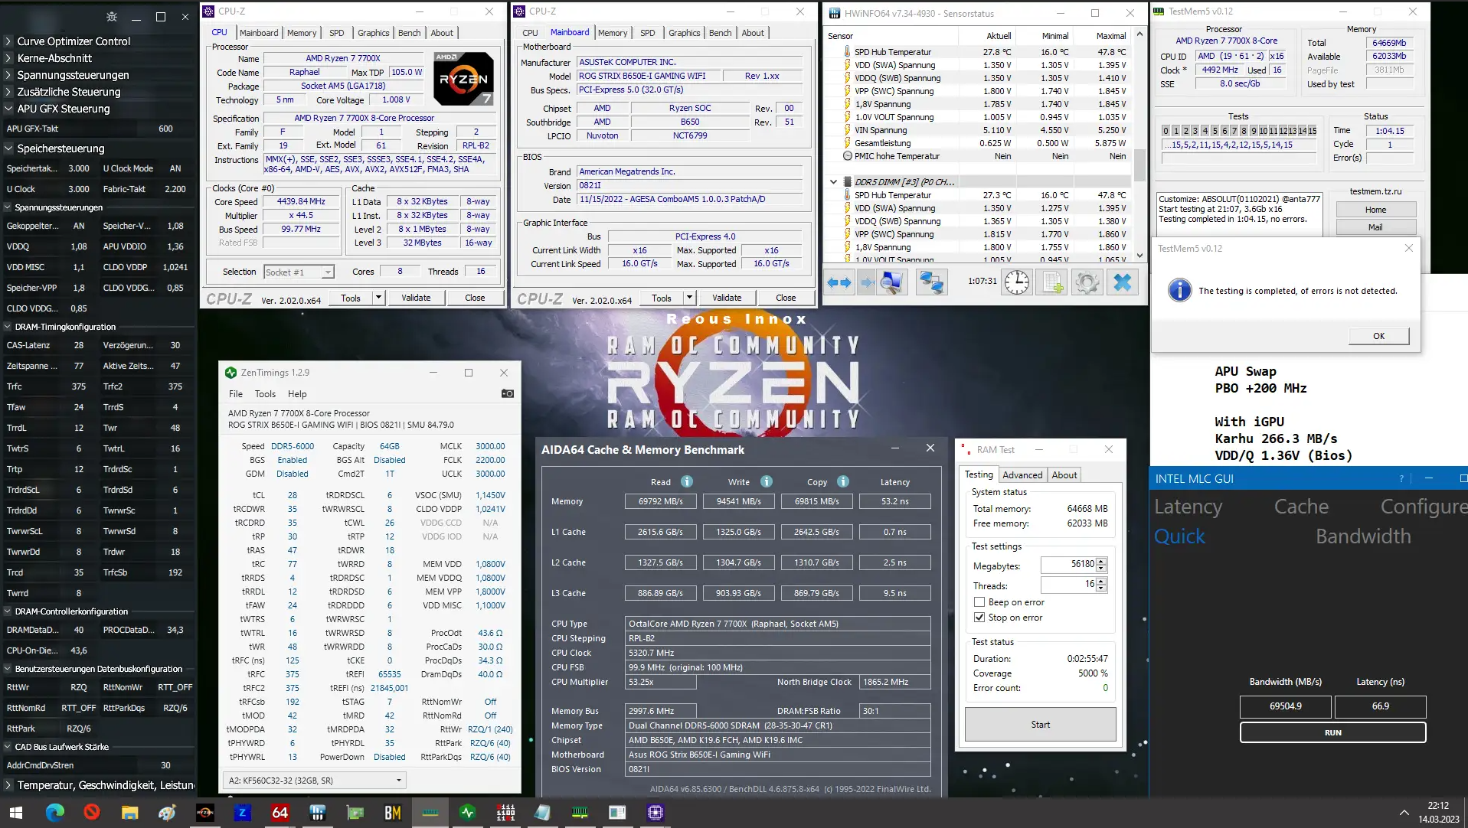Open the Windows Start menu
Image resolution: width=1468 pixels, height=828 pixels.
pyautogui.click(x=16, y=813)
